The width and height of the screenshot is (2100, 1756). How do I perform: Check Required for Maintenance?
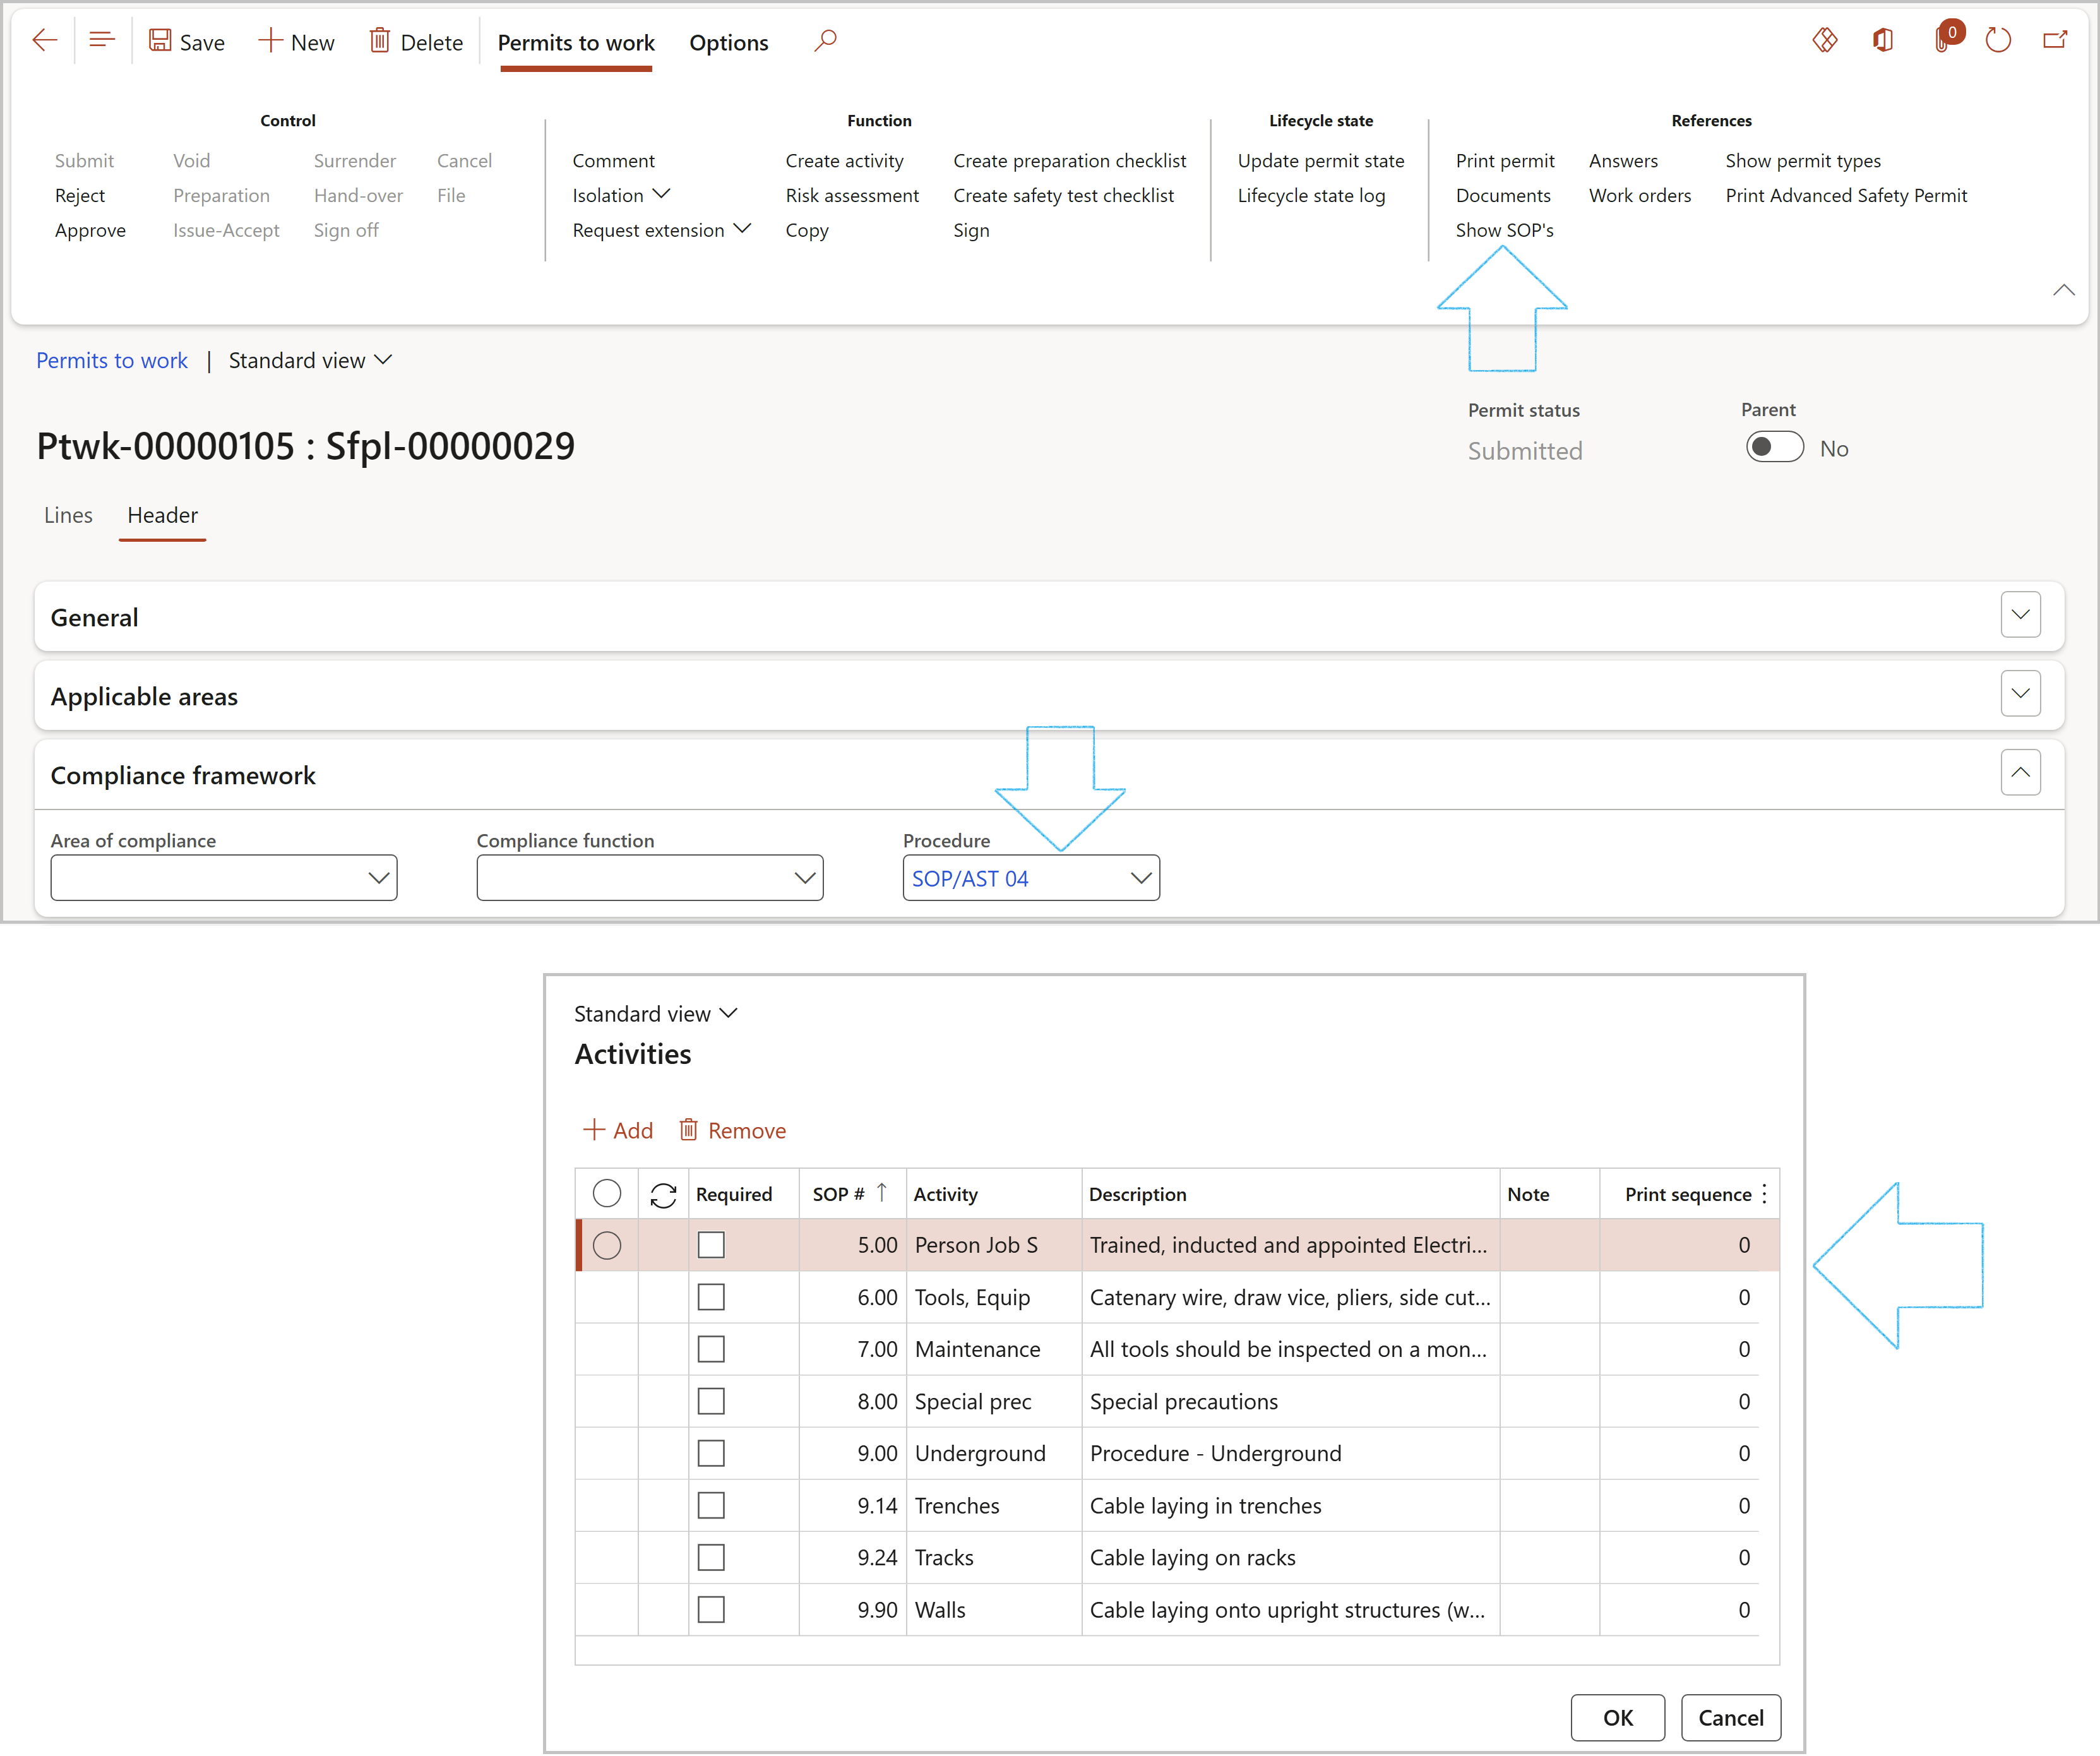tap(711, 1350)
